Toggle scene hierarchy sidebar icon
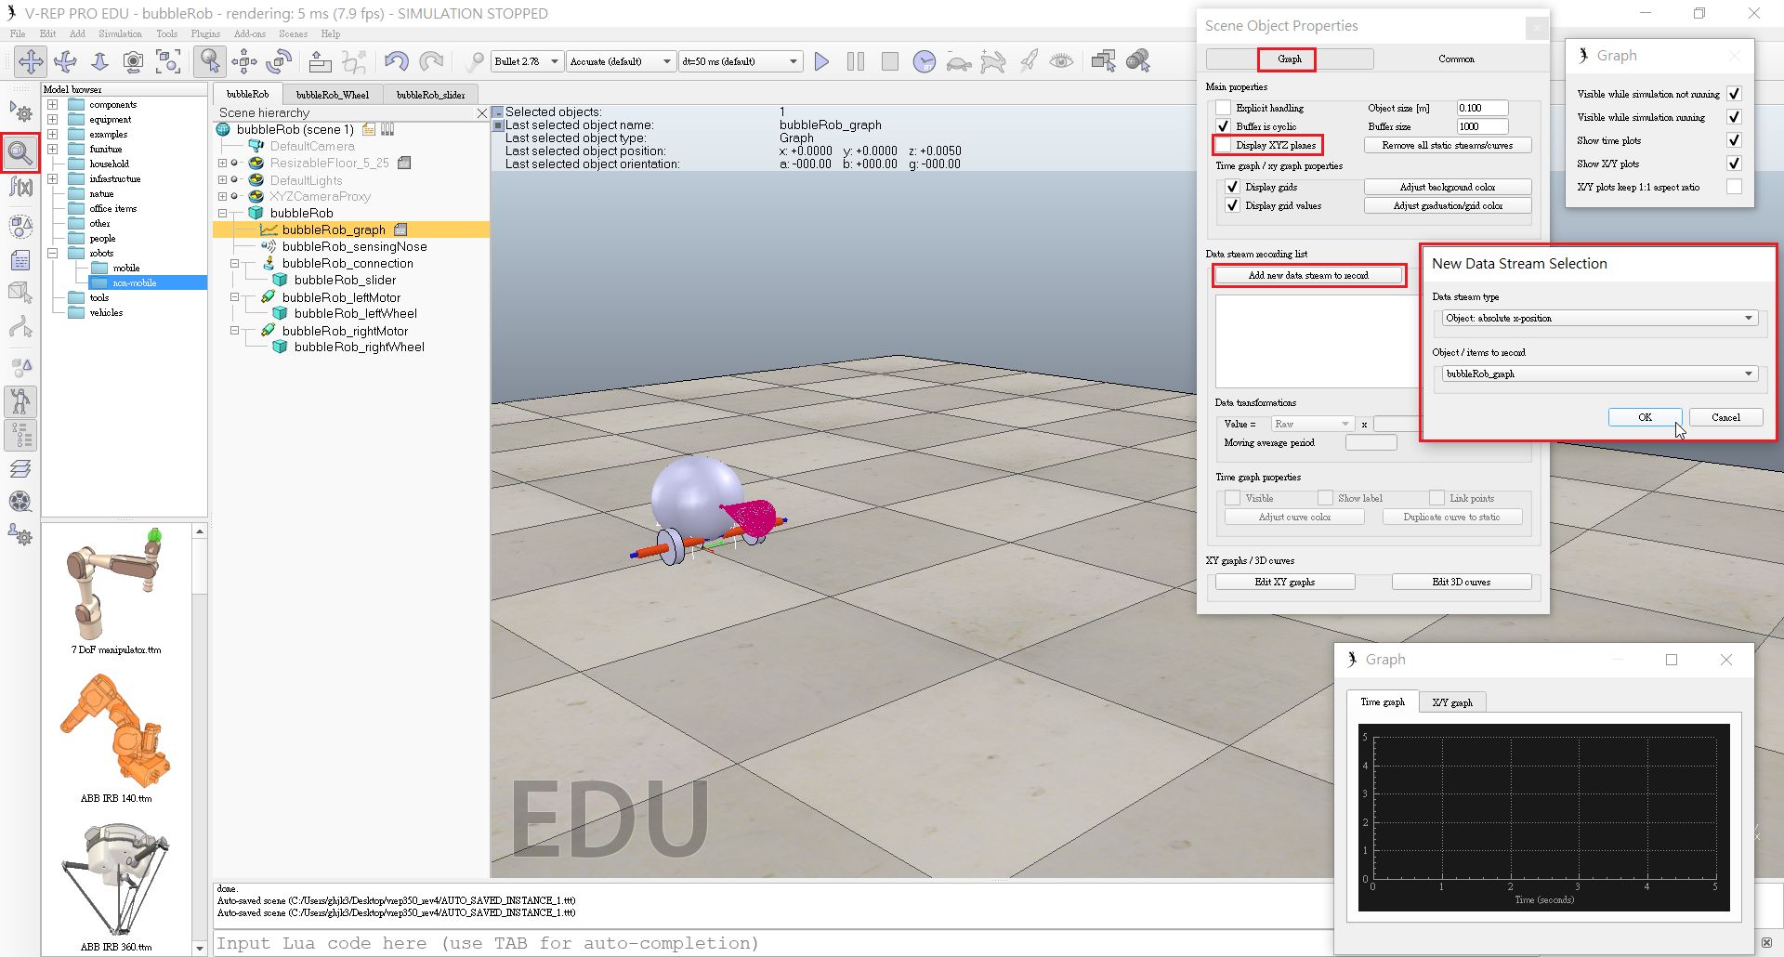Image resolution: width=1784 pixels, height=957 pixels. (x=20, y=435)
